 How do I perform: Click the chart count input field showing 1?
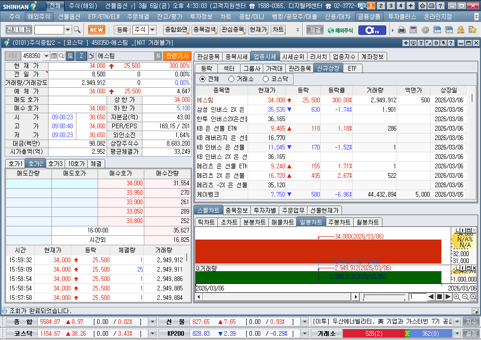click(x=417, y=297)
